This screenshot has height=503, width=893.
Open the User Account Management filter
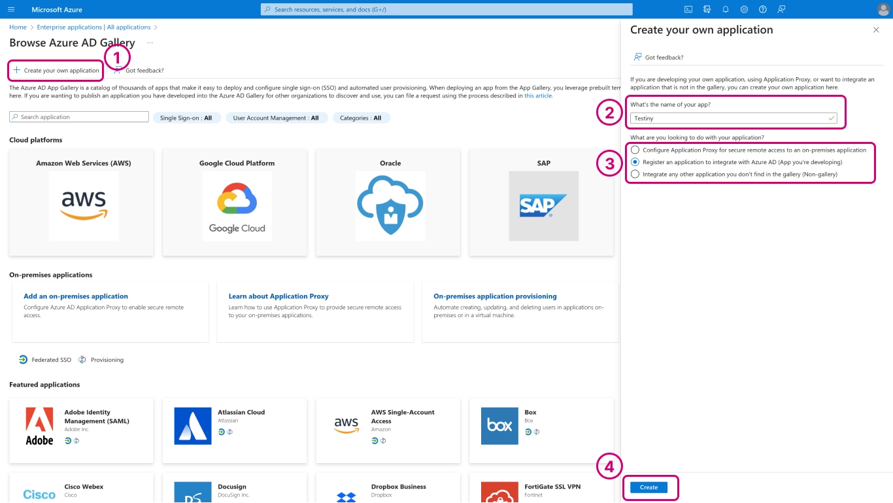pos(276,118)
